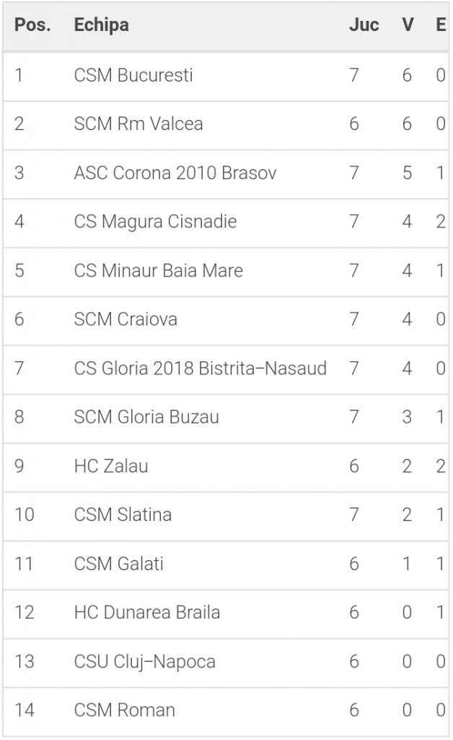Click the Echipa column header
Screen dimensions: 453x740
coord(101,25)
